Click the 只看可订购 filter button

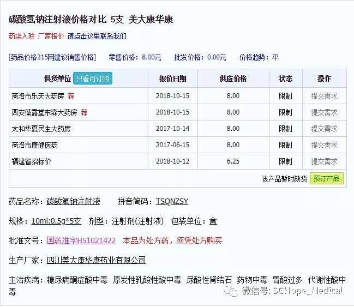pos(93,79)
